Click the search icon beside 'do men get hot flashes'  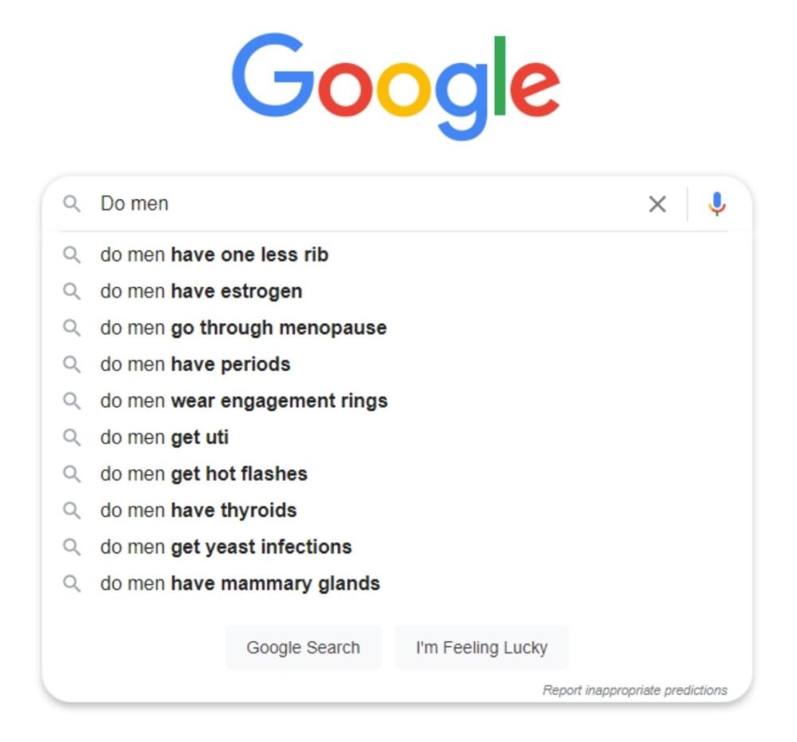coord(72,473)
